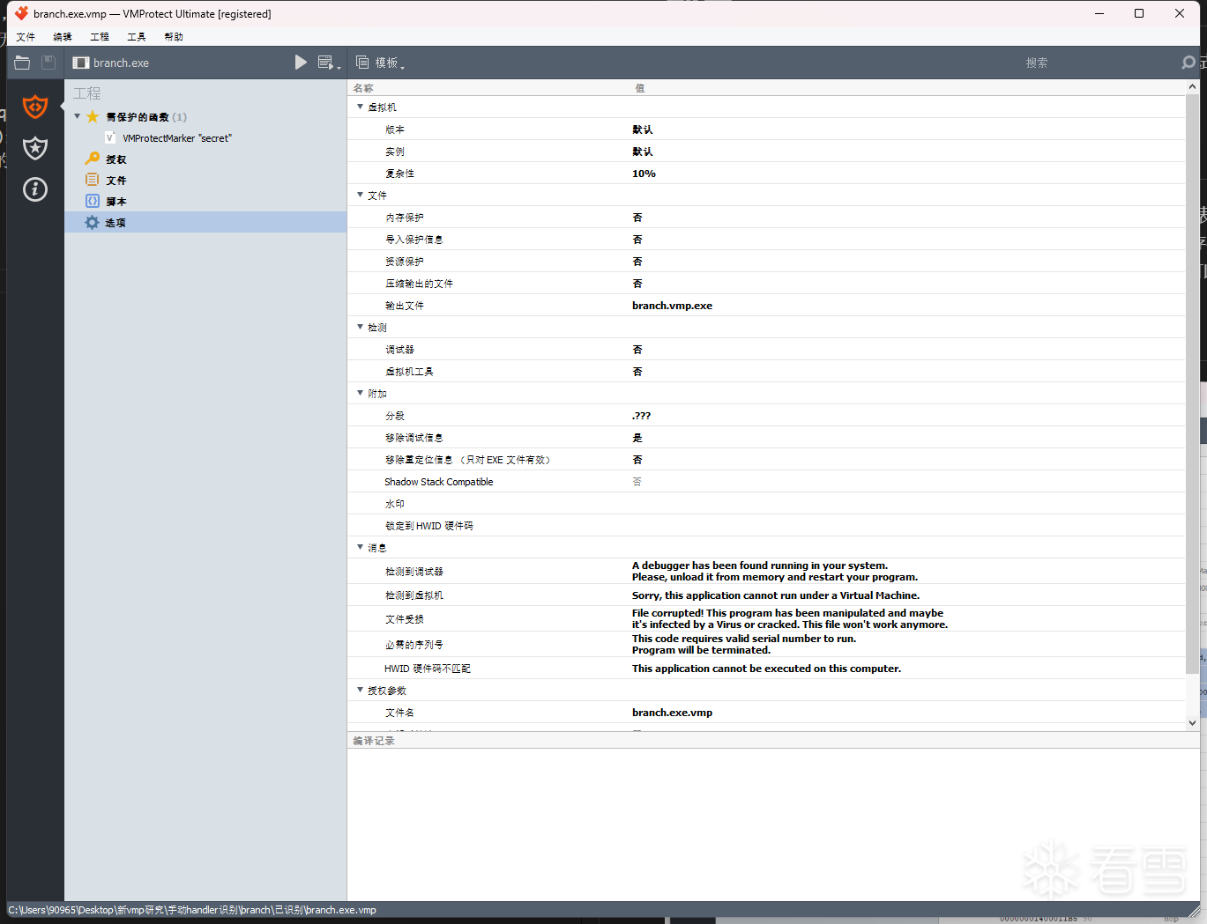Click the braces icon next to 脚本
1207x924 pixels.
(93, 201)
